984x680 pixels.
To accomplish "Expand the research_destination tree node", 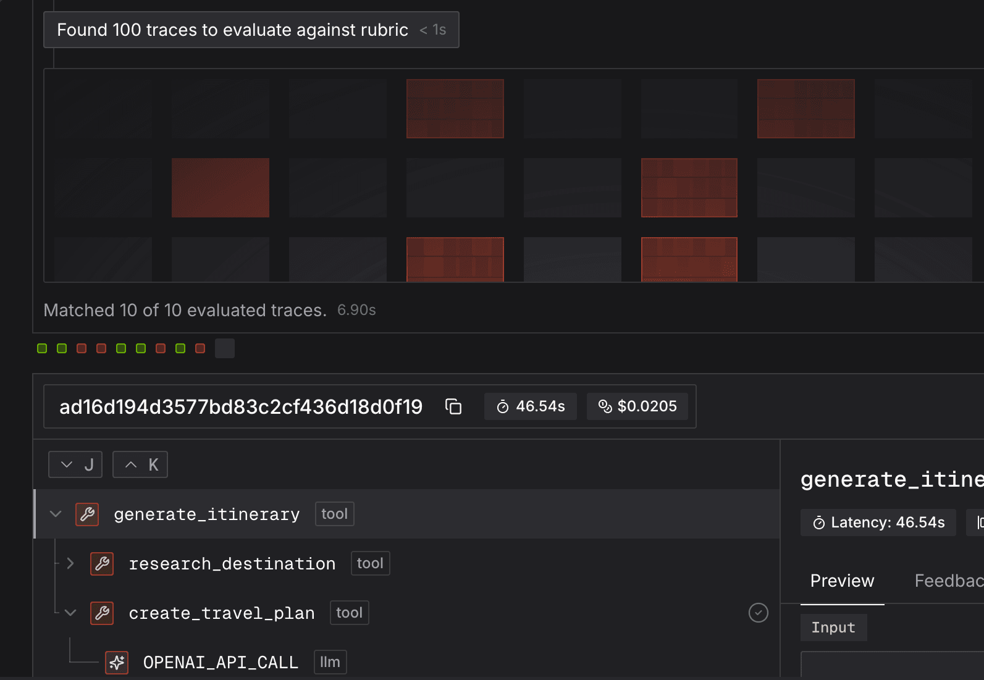I will [70, 563].
